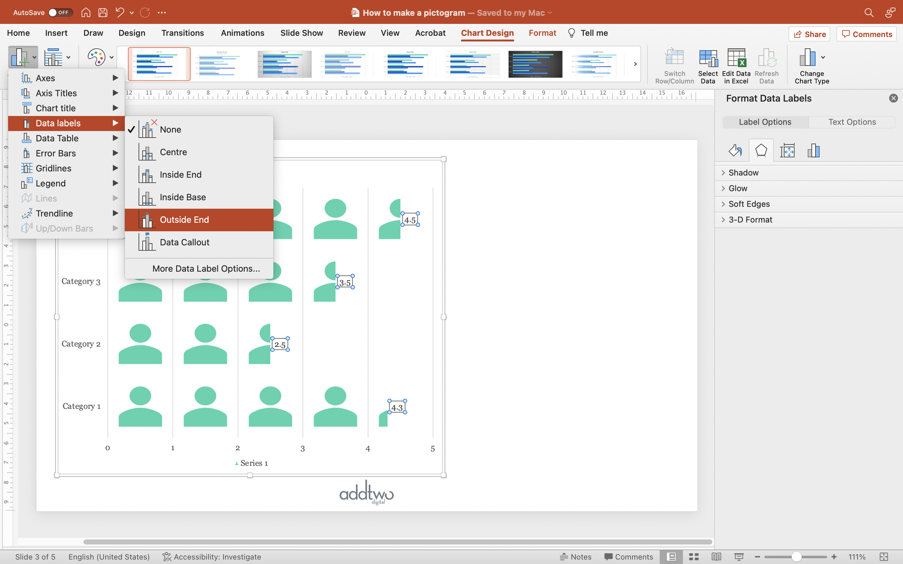Expand the chart styles gallery arrow
Viewport: 903px width, 564px height.
[x=635, y=64]
